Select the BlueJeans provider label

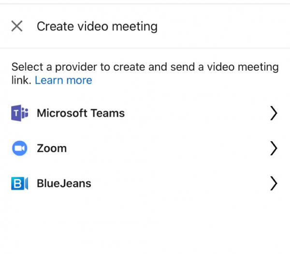click(64, 183)
